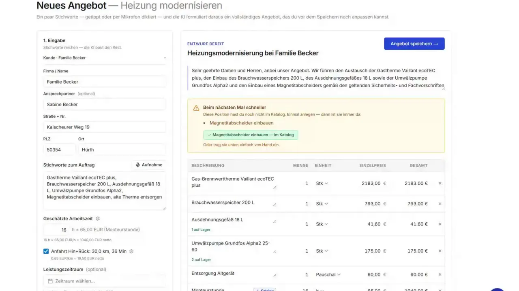Remove the Umwälzpumpe Grundfos Alpha2 row

pos(440,251)
